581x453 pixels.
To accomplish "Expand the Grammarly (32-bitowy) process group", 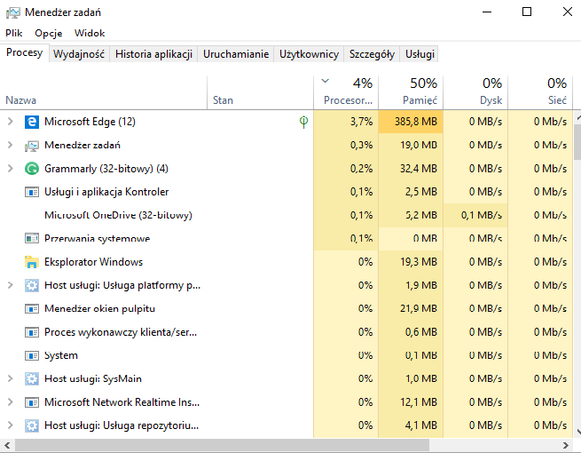I will point(10,168).
